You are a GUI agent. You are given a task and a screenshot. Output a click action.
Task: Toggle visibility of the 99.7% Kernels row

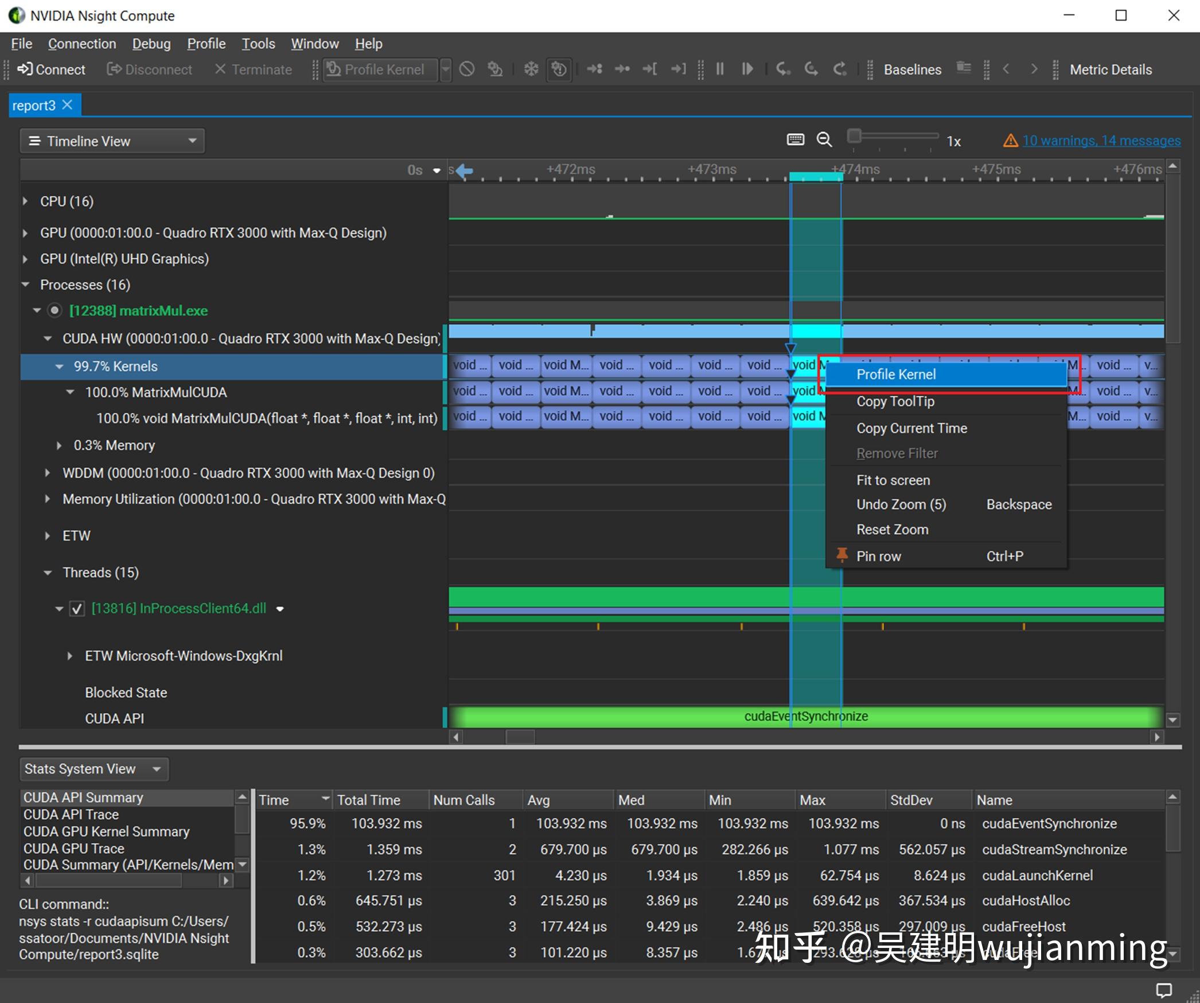point(59,366)
